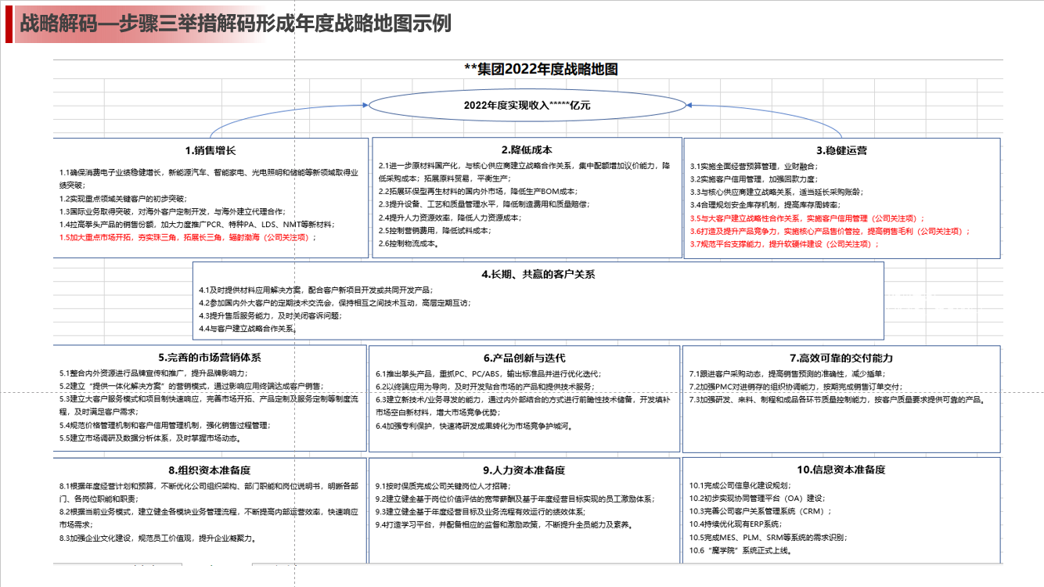
Task: Click the line "1.2实现重点领域关键客户的初步突破"
Action: (123, 198)
